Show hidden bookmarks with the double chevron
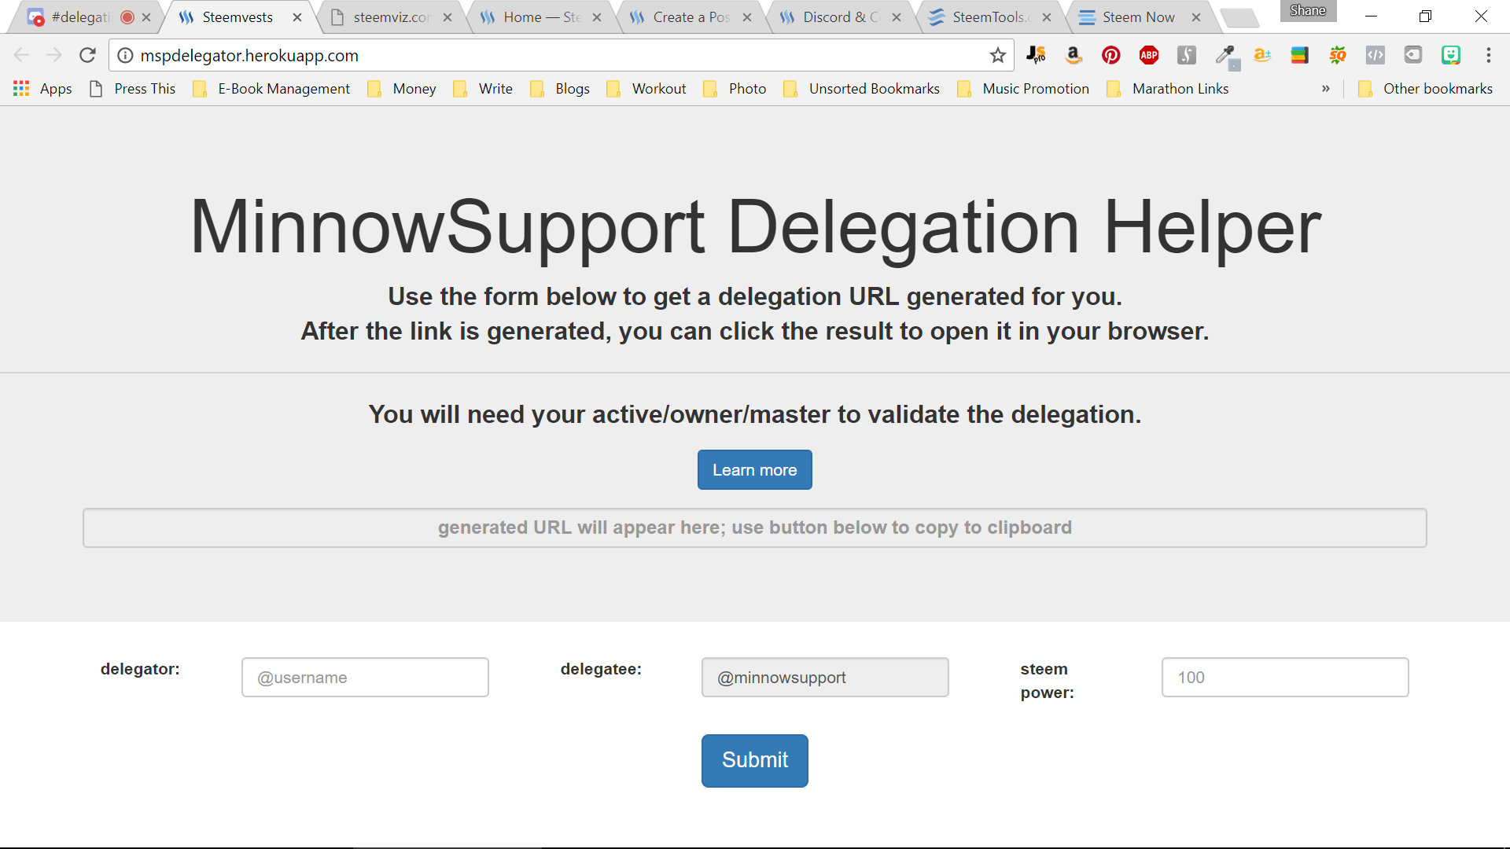This screenshot has width=1510, height=849. [x=1326, y=89]
